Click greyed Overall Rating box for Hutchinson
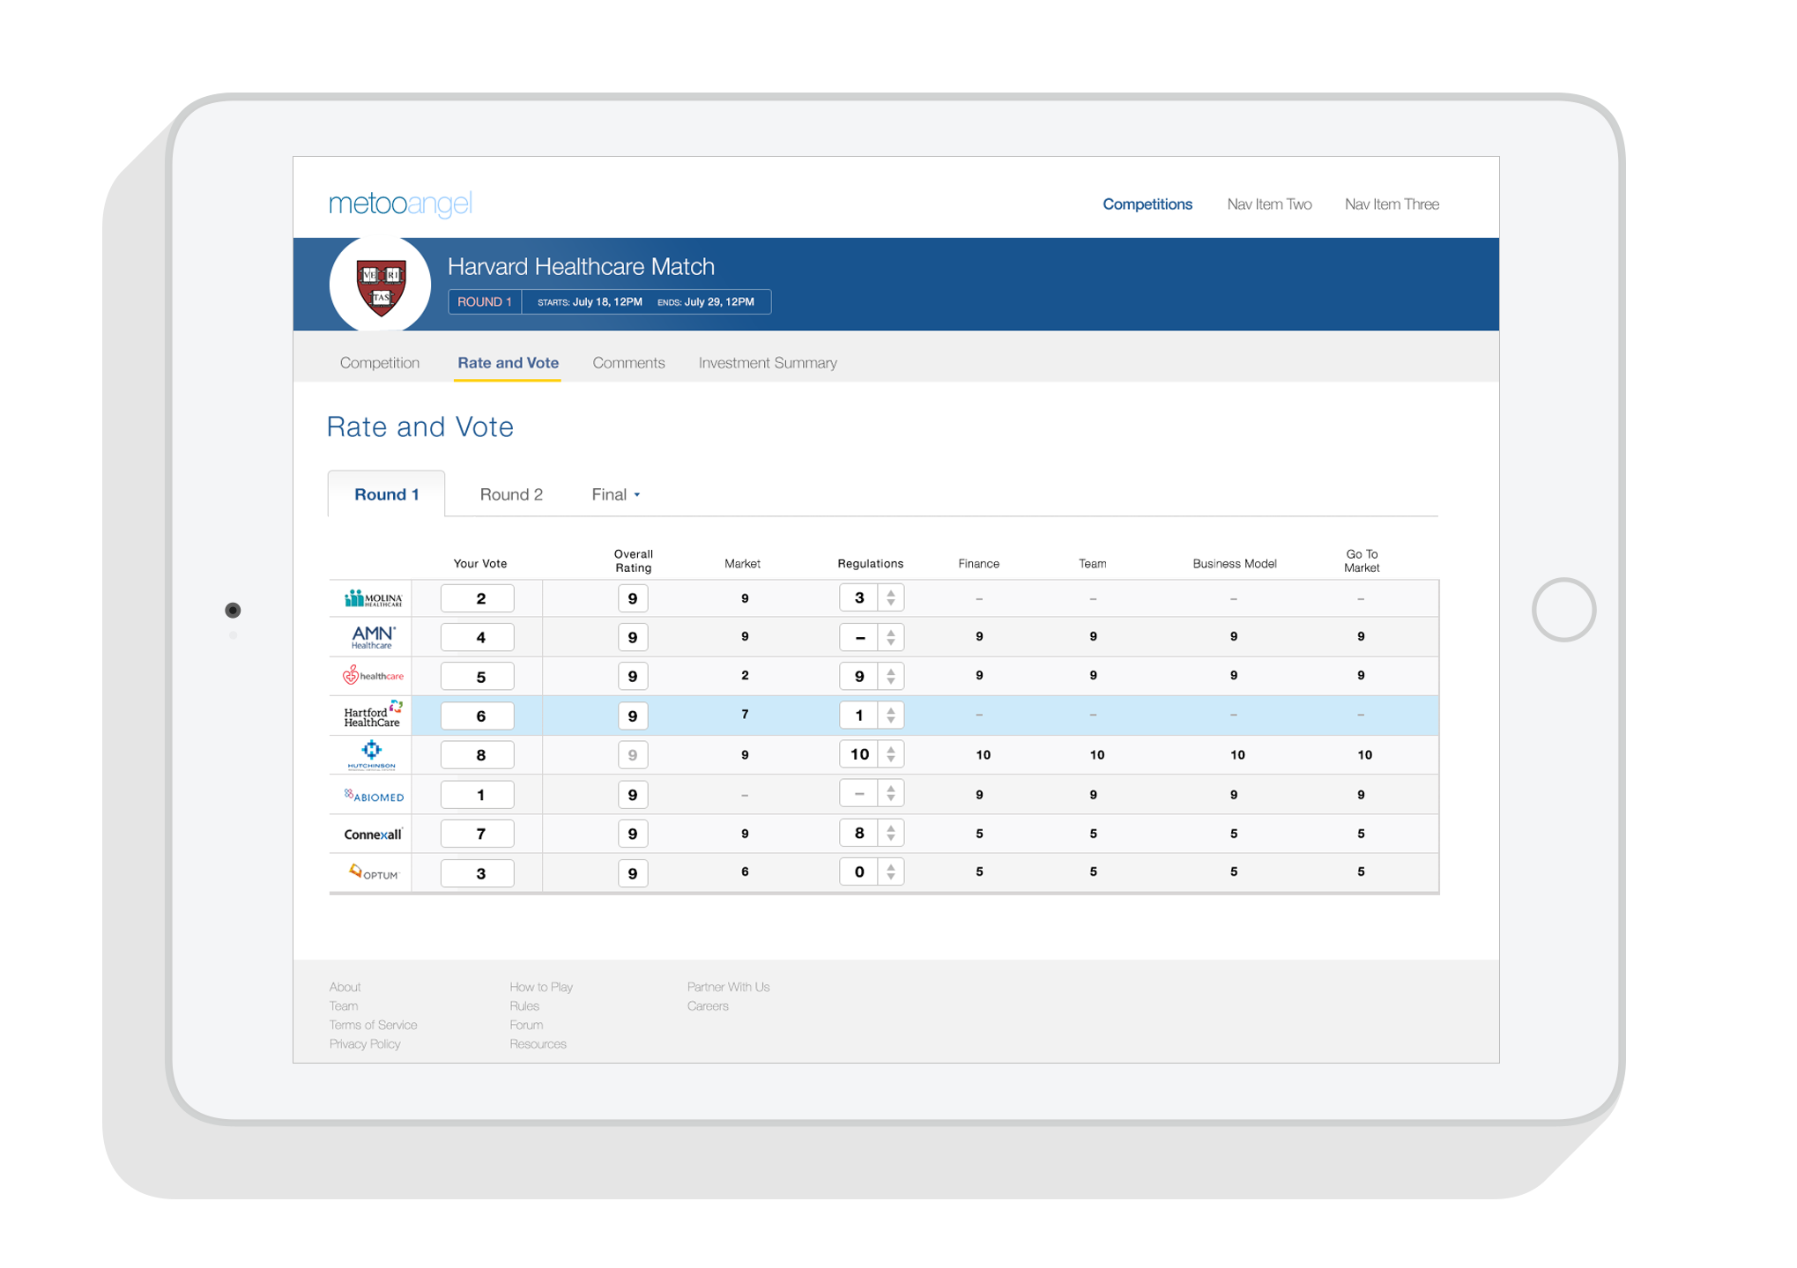 633,755
